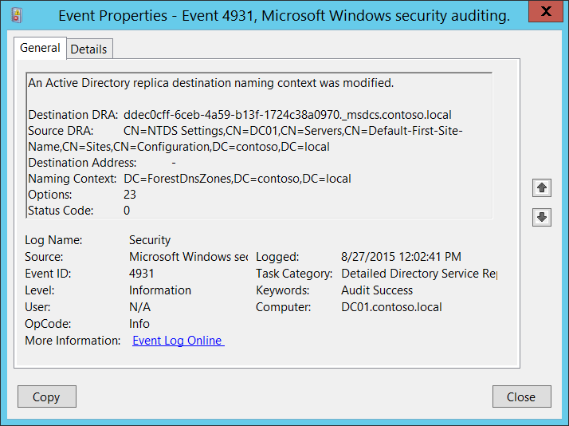Click the Naming Context ForestDnsZones line

coord(237,179)
